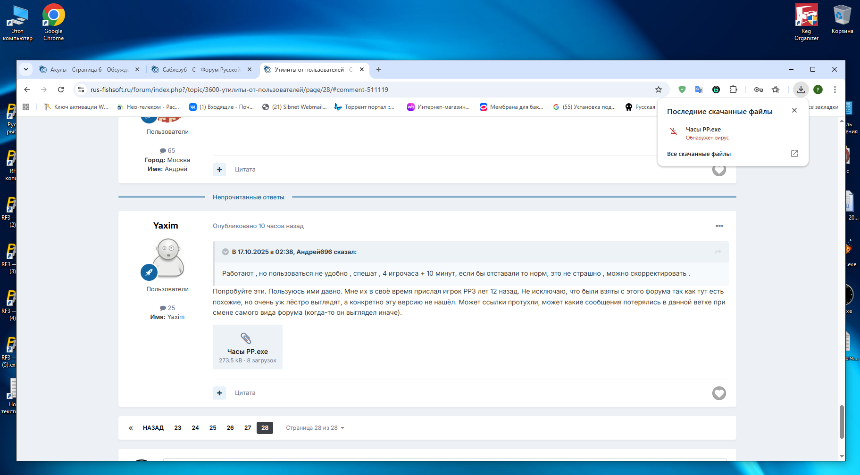860x475 pixels.
Task: Expand the 'Страница 28 из 28' page dropdown
Action: coord(315,428)
